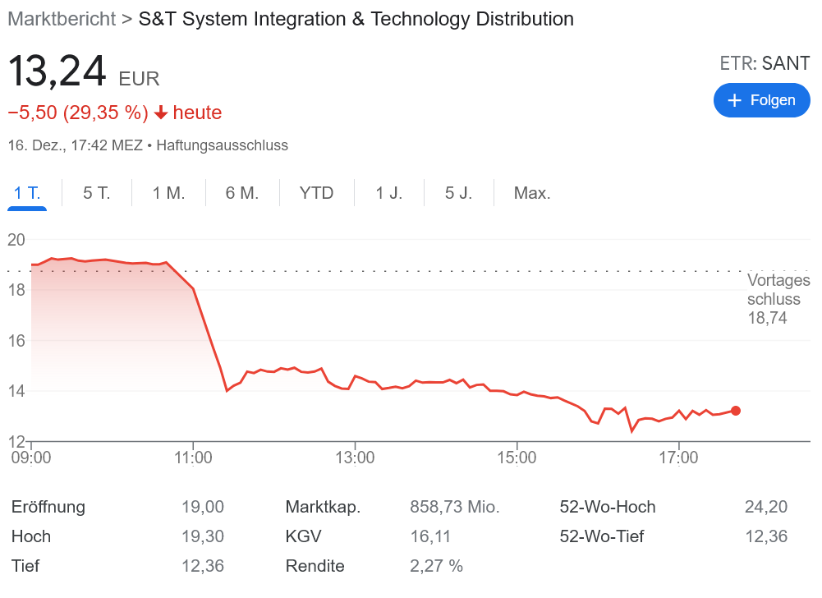The height and width of the screenshot is (598, 822).
Task: View the 1 J. chart range
Action: (x=388, y=193)
